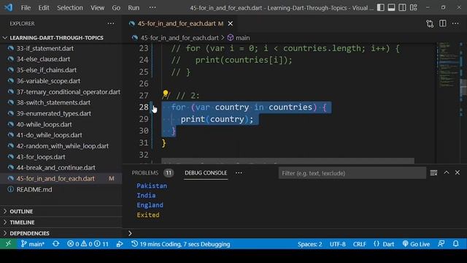Switch to the DEBUG CONSOLE tab

(206, 173)
